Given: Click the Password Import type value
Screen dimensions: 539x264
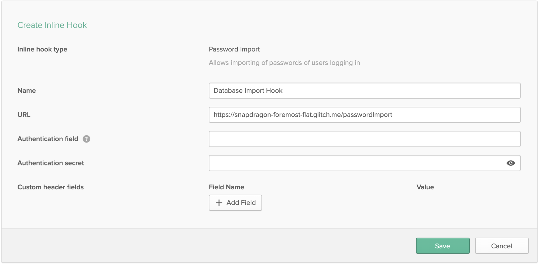Looking at the screenshot, I should coord(234,49).
